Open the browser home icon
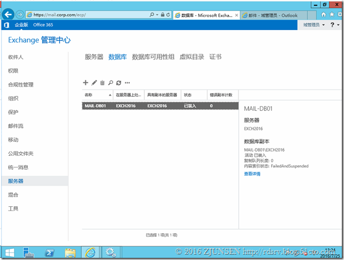The image size is (344, 260). pyautogui.click(x=324, y=15)
